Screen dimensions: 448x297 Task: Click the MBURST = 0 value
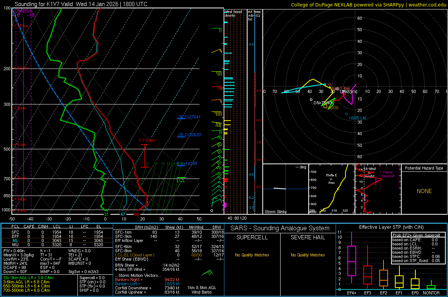[x=79, y=263]
